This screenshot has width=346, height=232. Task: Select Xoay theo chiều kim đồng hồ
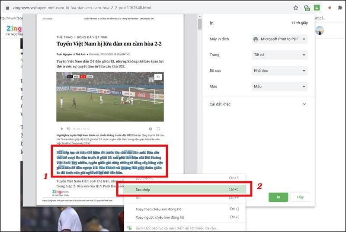[185, 209]
